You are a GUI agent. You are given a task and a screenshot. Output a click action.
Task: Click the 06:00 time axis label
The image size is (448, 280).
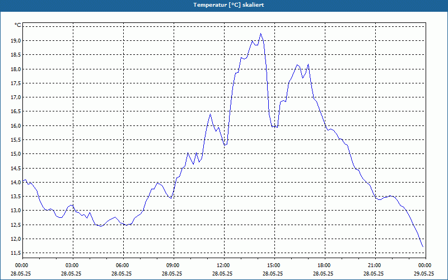(x=123, y=265)
